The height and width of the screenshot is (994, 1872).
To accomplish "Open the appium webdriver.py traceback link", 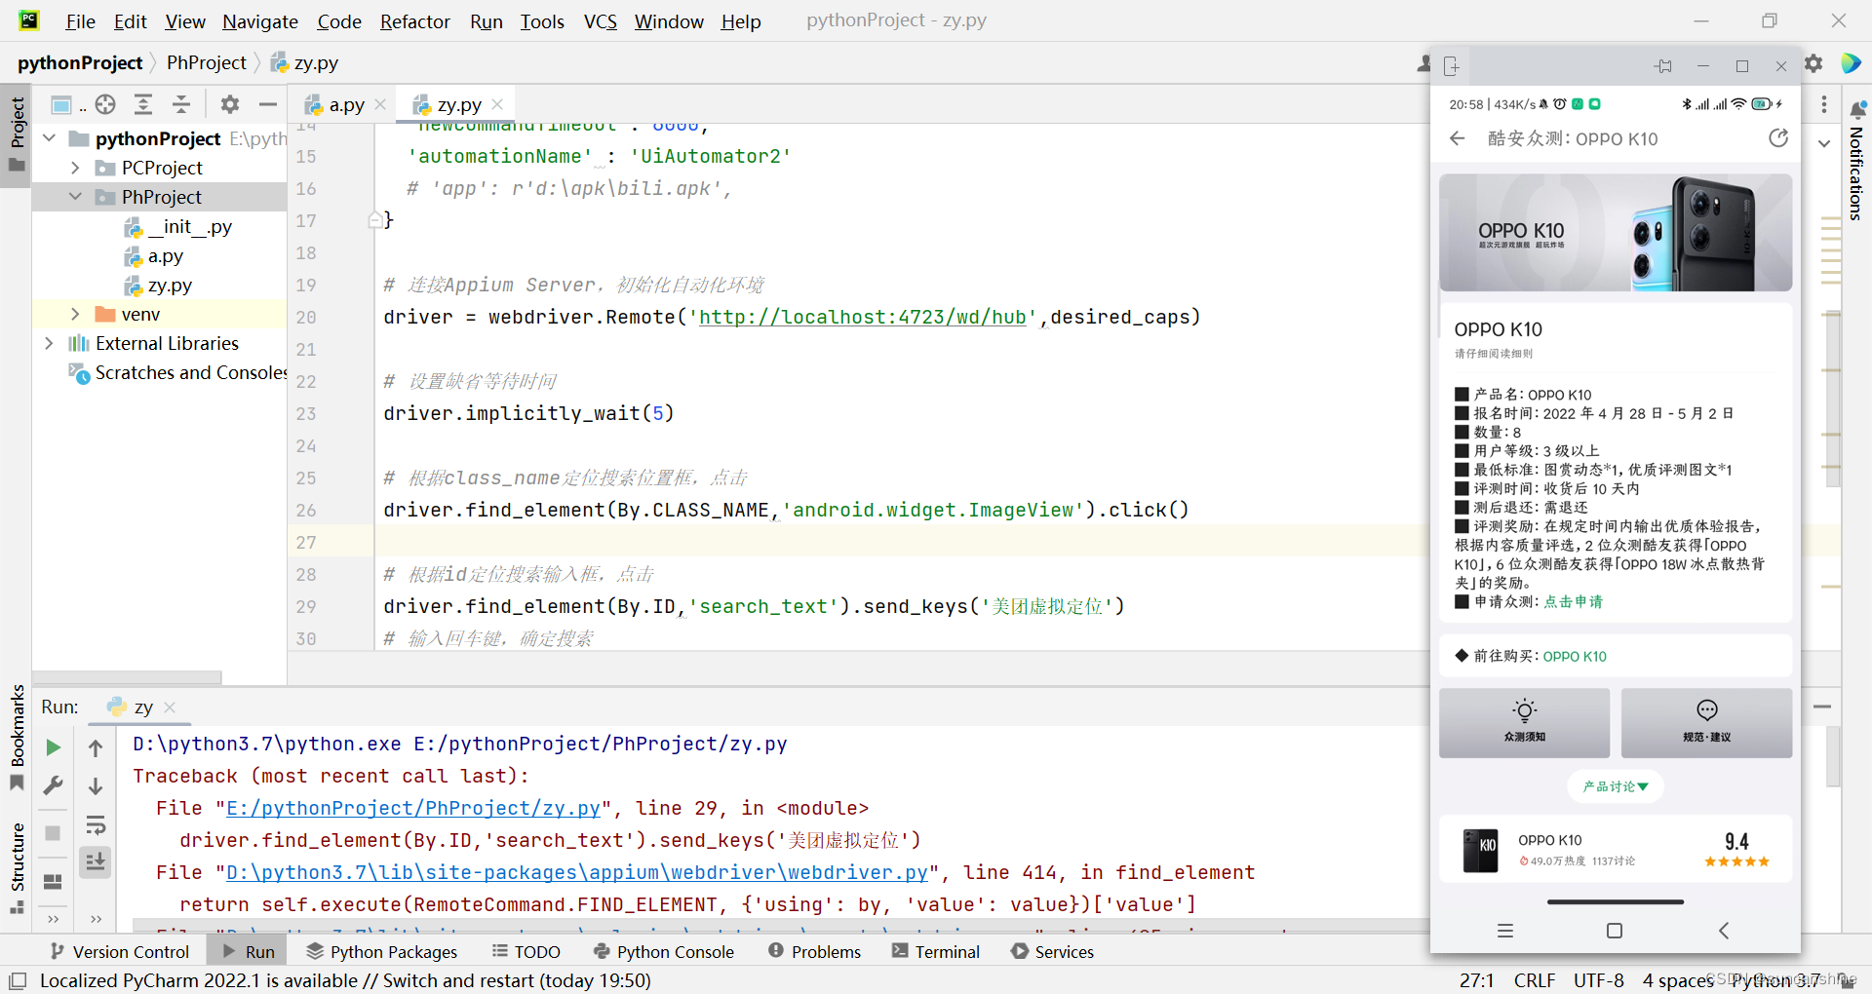I will coord(577,872).
